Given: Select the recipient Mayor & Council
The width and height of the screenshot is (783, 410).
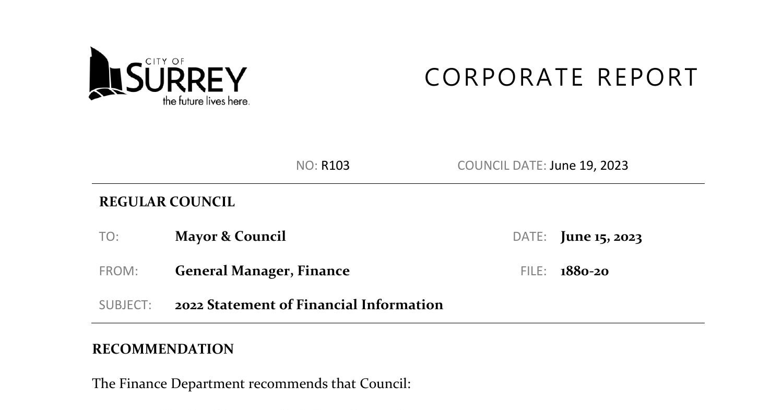Looking at the screenshot, I should pos(230,237).
